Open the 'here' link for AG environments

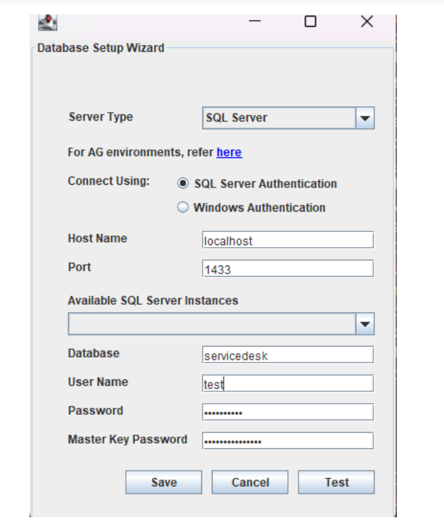click(229, 153)
